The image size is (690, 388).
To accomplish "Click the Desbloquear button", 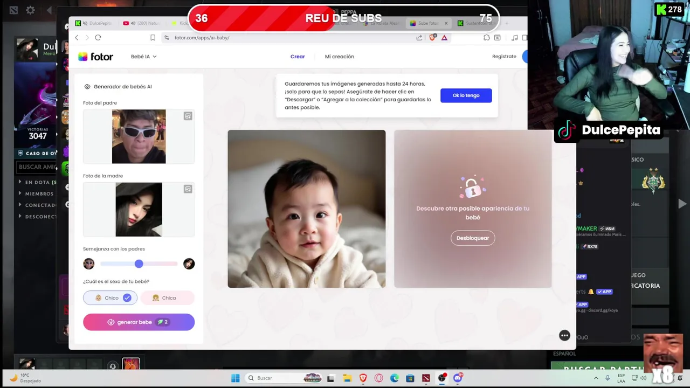I will [473, 238].
